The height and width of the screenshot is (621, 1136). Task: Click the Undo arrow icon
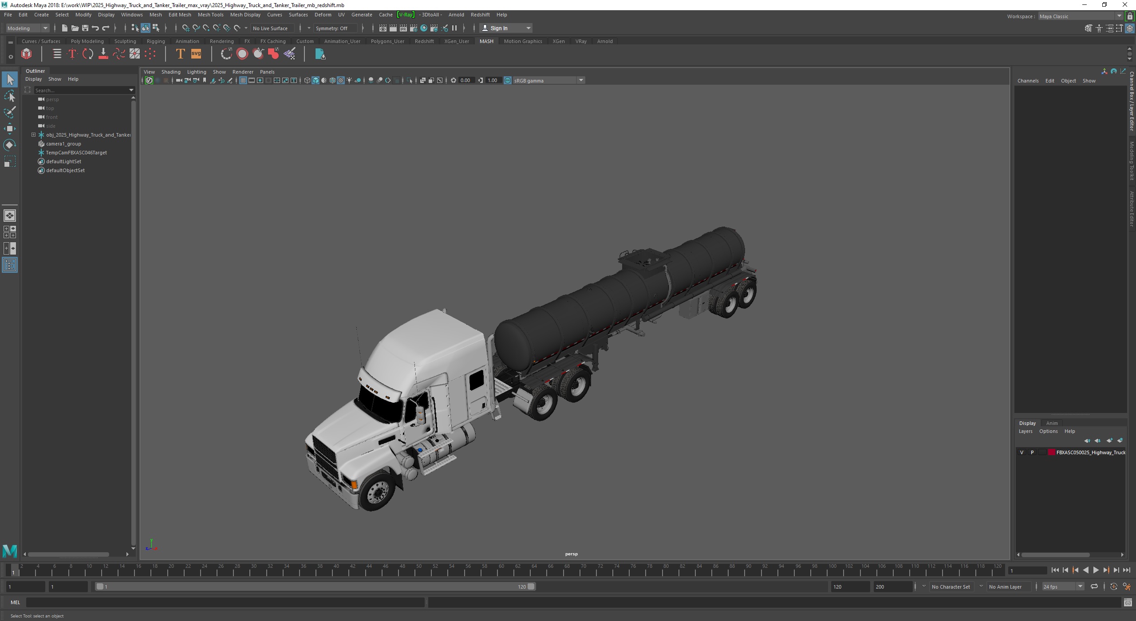click(x=95, y=28)
